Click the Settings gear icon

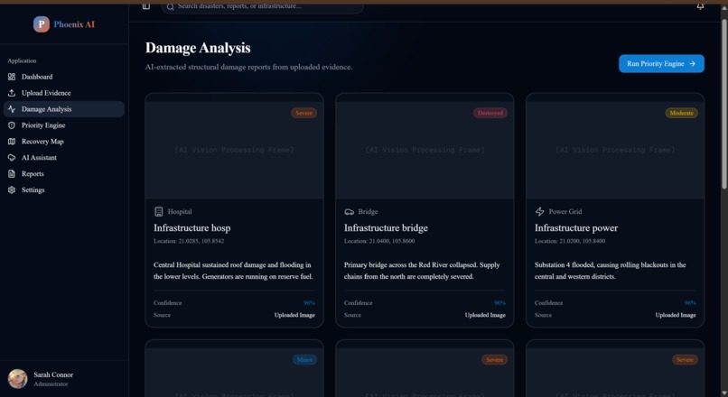coord(12,189)
